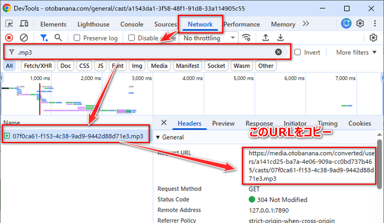Stop recording network log
384x223 pixels.
[9, 38]
